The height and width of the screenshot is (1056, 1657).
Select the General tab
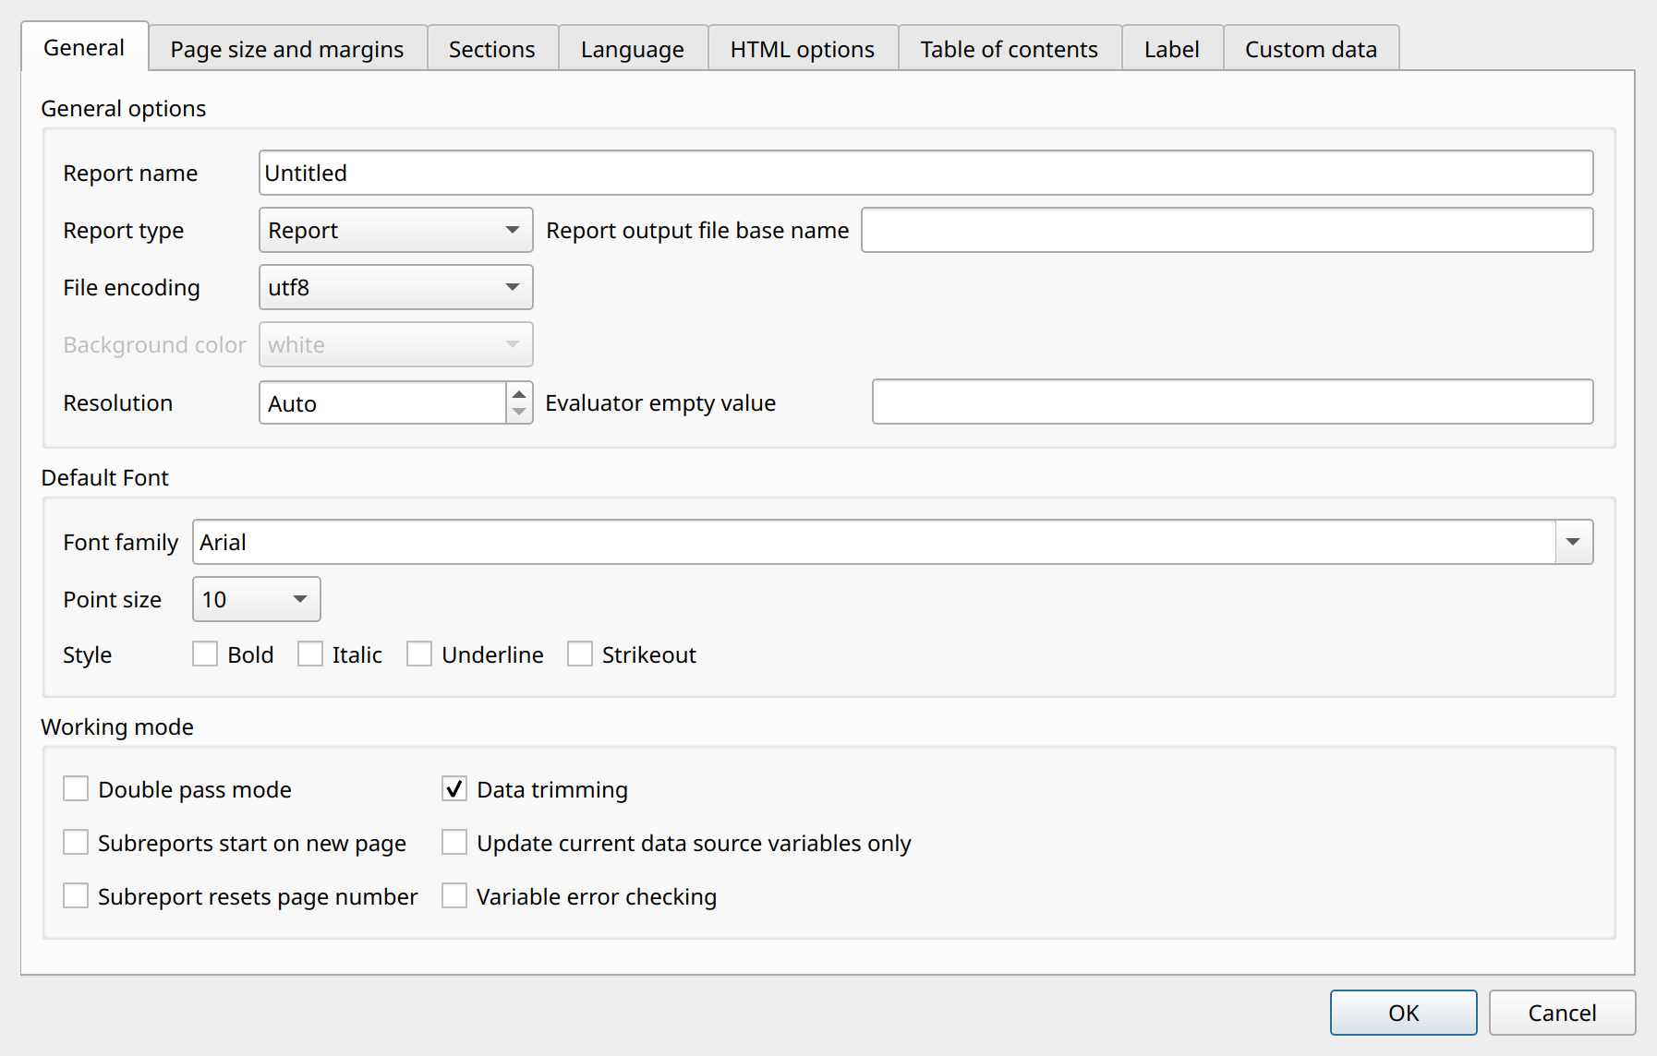[x=84, y=47]
